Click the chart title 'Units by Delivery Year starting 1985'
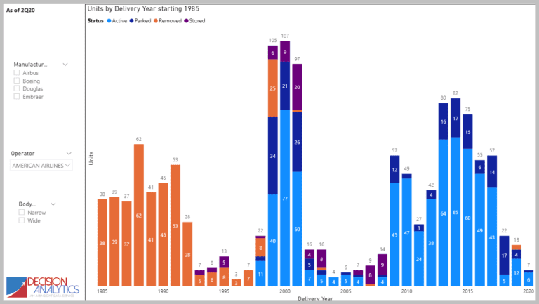 pyautogui.click(x=143, y=8)
